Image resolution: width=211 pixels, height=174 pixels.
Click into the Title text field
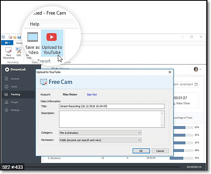coord(112,106)
